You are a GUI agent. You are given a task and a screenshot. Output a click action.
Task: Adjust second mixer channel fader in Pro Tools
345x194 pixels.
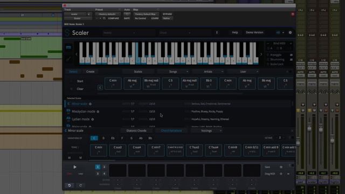click(x=309, y=128)
